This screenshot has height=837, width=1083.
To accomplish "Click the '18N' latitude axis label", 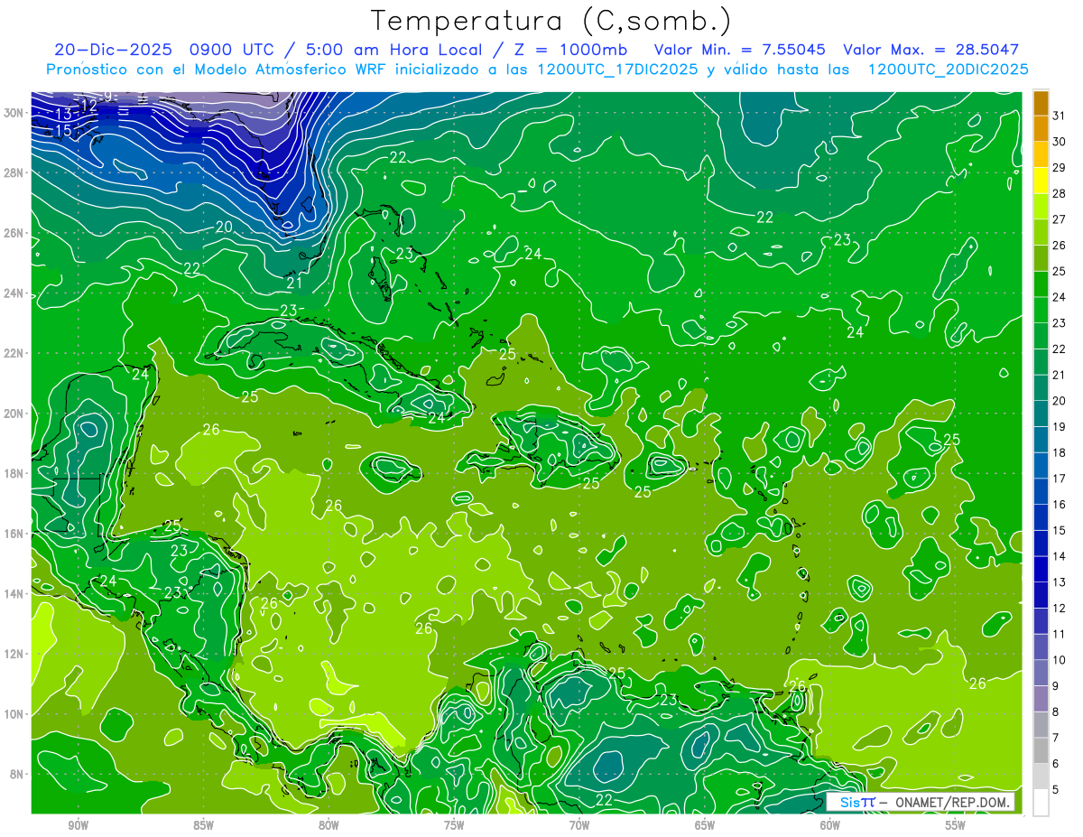I will (x=15, y=473).
